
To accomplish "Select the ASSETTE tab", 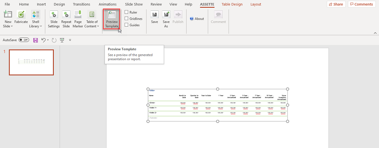I will click(207, 4).
